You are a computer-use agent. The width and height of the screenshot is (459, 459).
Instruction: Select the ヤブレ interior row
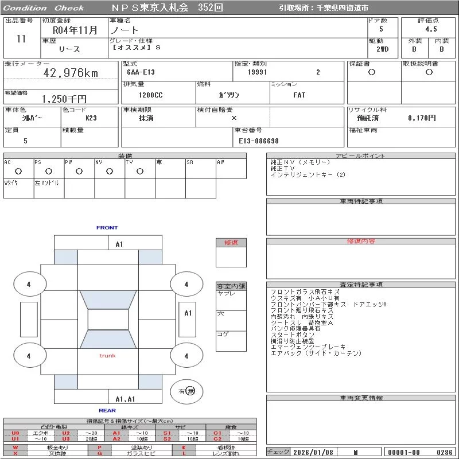tap(231, 301)
